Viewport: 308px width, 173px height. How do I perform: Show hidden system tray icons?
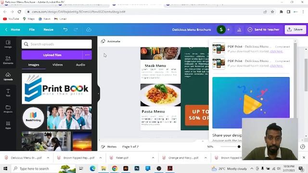tap(252, 169)
